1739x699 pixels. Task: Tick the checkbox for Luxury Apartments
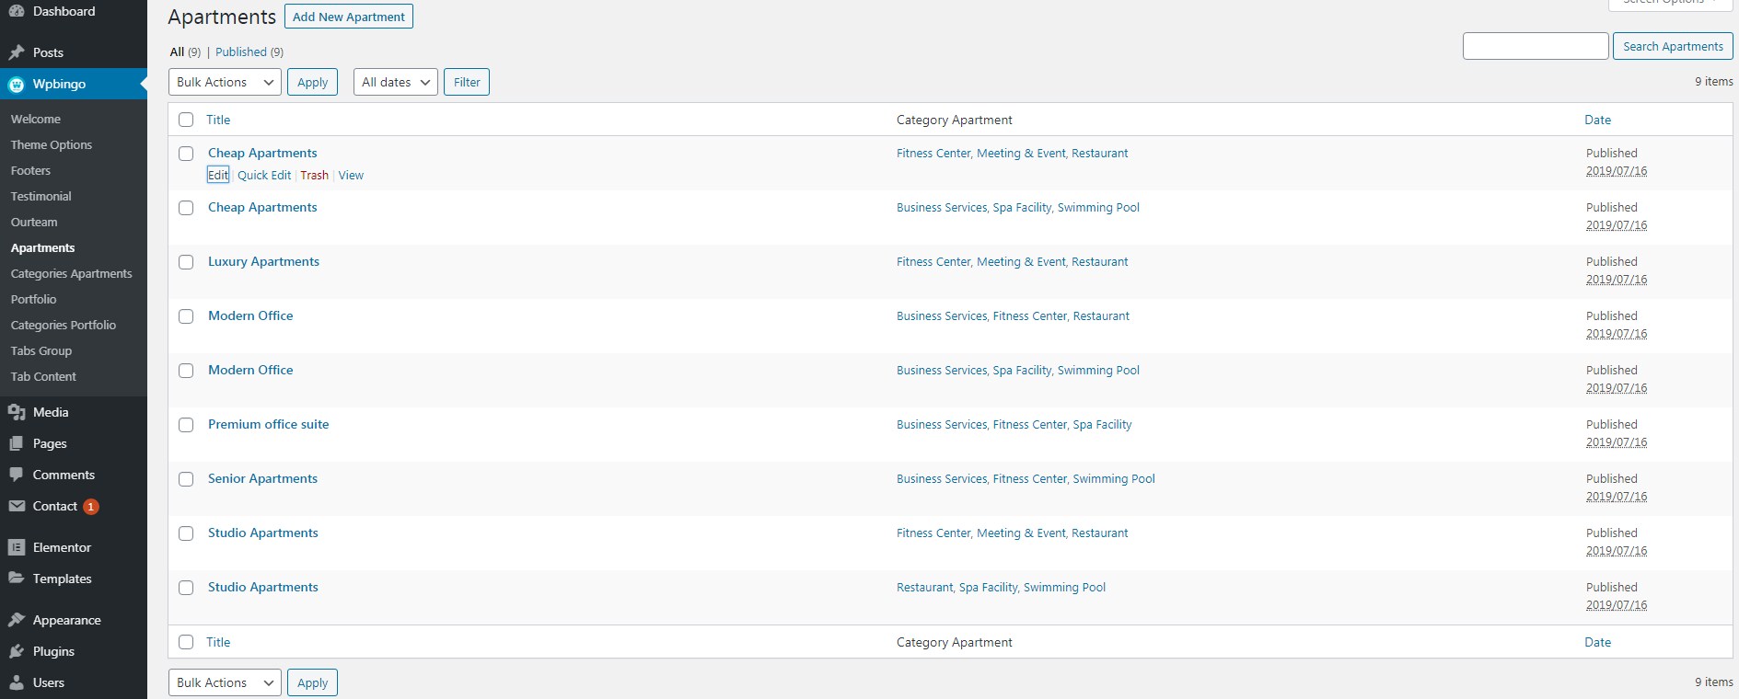[x=186, y=262]
